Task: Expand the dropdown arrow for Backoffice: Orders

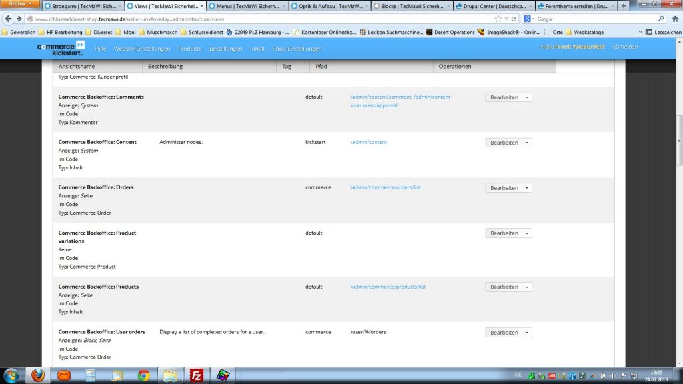Action: point(527,188)
